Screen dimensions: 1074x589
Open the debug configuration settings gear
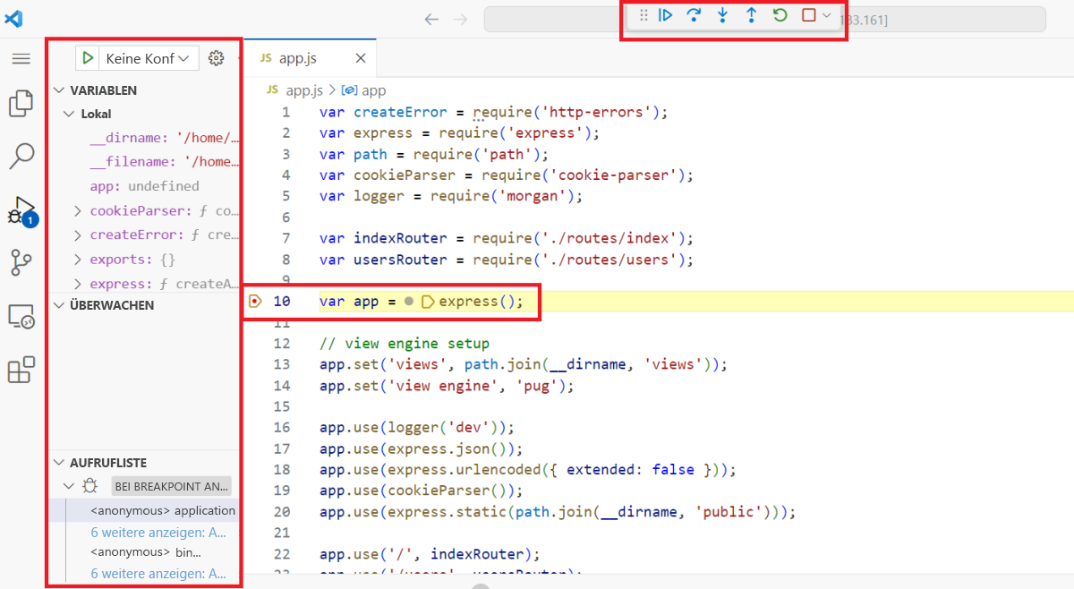(216, 56)
